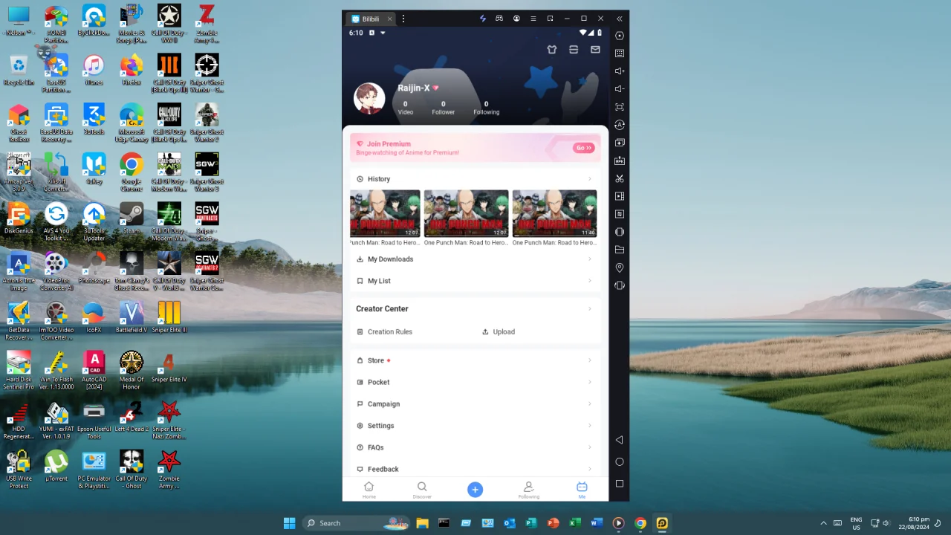Click the gamepad icon in emulator title bar
The height and width of the screenshot is (535, 951).
tap(499, 19)
